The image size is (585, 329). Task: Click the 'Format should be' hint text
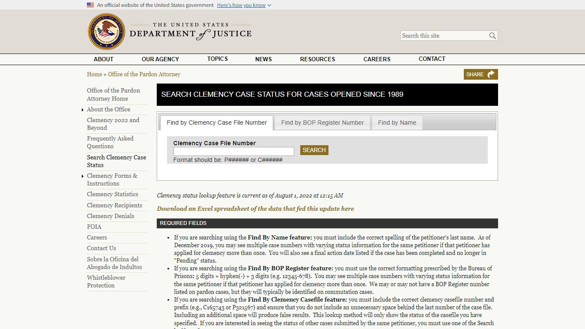click(228, 160)
